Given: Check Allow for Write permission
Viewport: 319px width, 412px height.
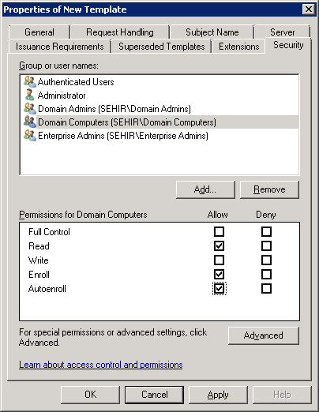Looking at the screenshot, I should click(219, 260).
